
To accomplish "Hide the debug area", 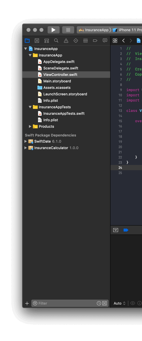I will (116, 230).
